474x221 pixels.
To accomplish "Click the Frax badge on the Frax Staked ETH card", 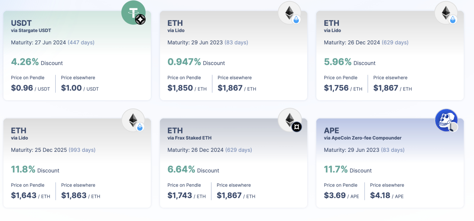I will (297, 127).
